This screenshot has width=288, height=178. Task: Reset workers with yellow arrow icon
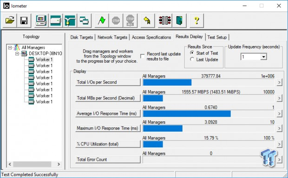(148, 20)
